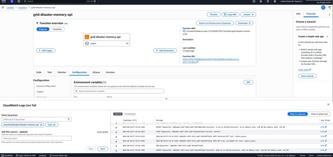Edit the environment variables
Screen dimensions: 333x157
tap(248, 82)
